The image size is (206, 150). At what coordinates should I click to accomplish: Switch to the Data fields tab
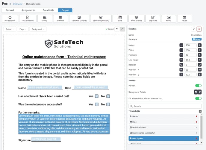coord(48,10)
